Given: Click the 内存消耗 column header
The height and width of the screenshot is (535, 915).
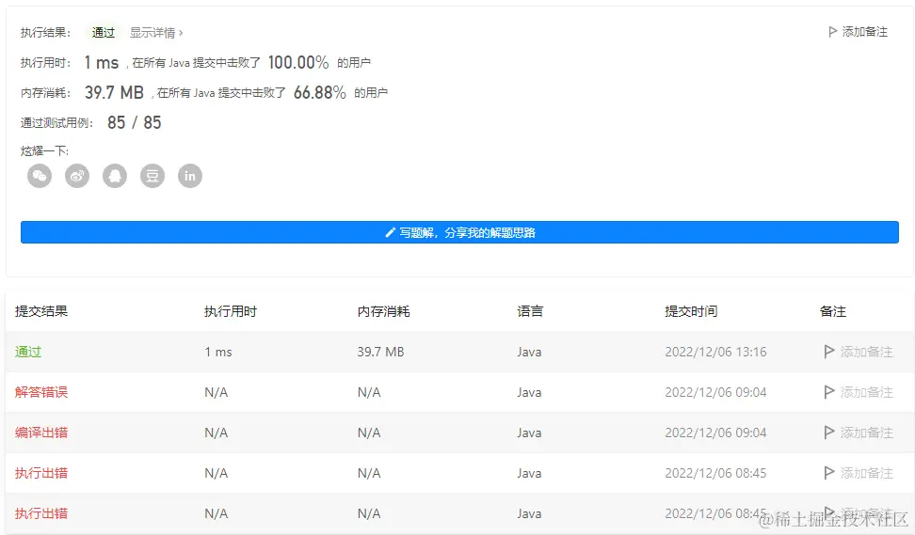Looking at the screenshot, I should [383, 311].
